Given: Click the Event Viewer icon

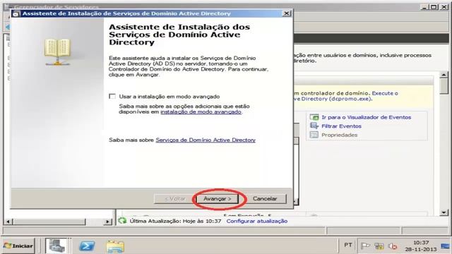Looking at the screenshot, I should click(x=314, y=117).
